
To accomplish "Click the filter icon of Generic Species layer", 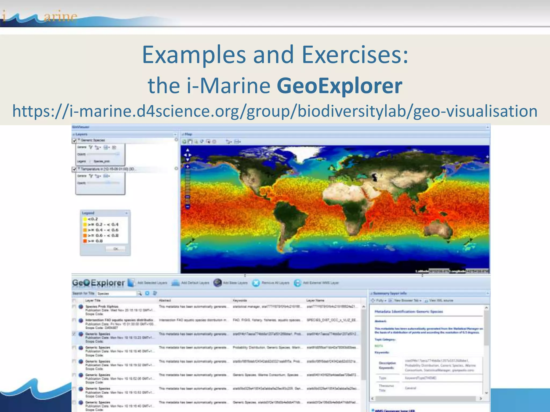I will point(91,147).
